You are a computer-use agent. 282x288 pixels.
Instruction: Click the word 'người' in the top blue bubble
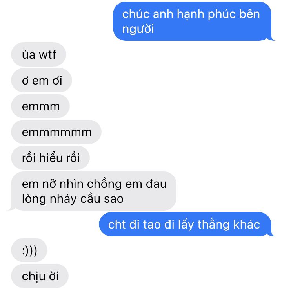(x=138, y=29)
